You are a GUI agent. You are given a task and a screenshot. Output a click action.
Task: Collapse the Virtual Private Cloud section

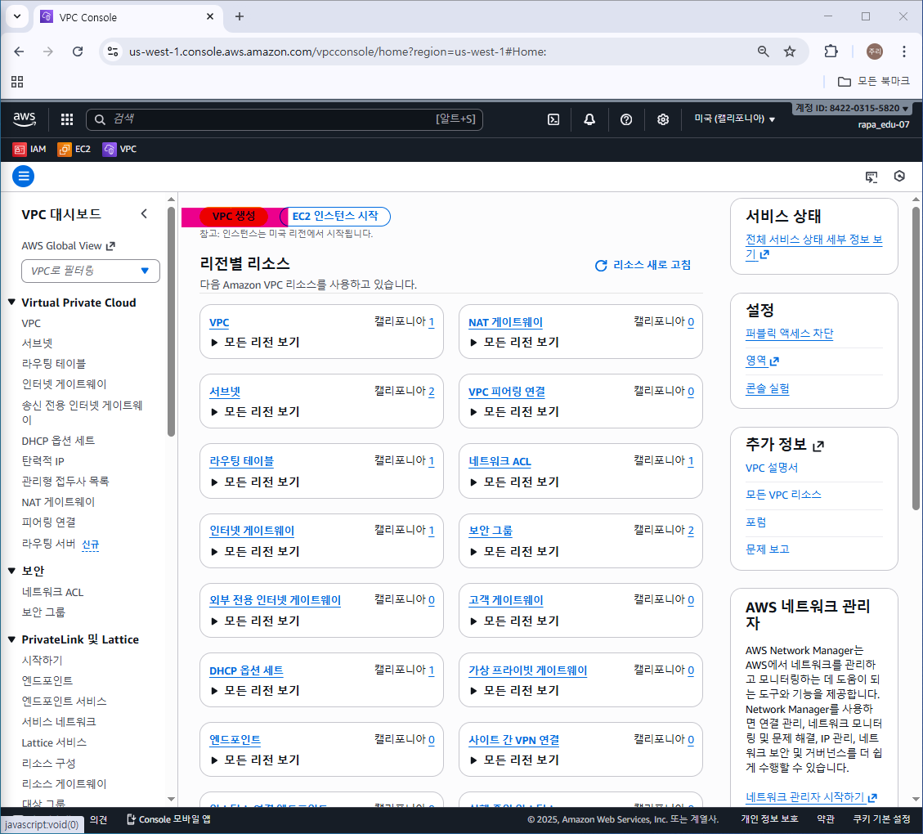tap(11, 303)
